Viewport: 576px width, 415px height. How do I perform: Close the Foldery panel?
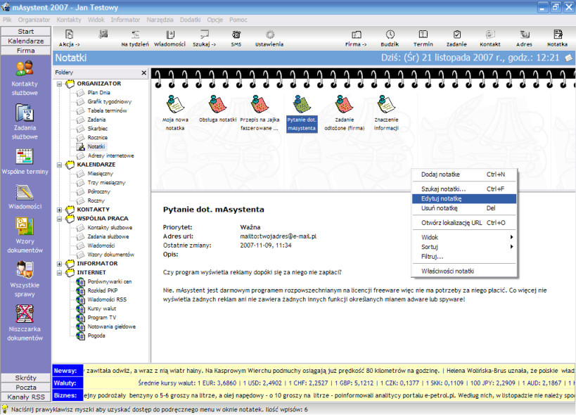click(x=144, y=72)
